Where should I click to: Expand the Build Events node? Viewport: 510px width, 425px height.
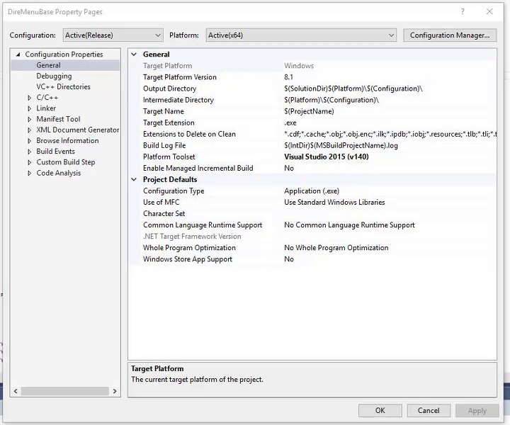28,152
